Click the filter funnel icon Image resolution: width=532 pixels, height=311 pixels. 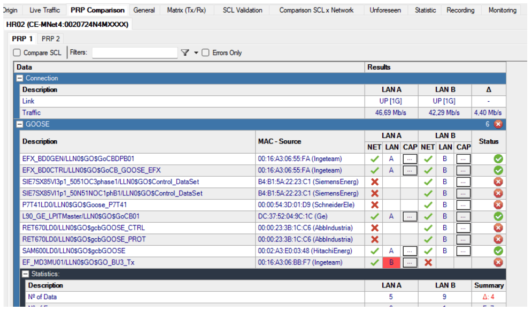[x=185, y=52]
